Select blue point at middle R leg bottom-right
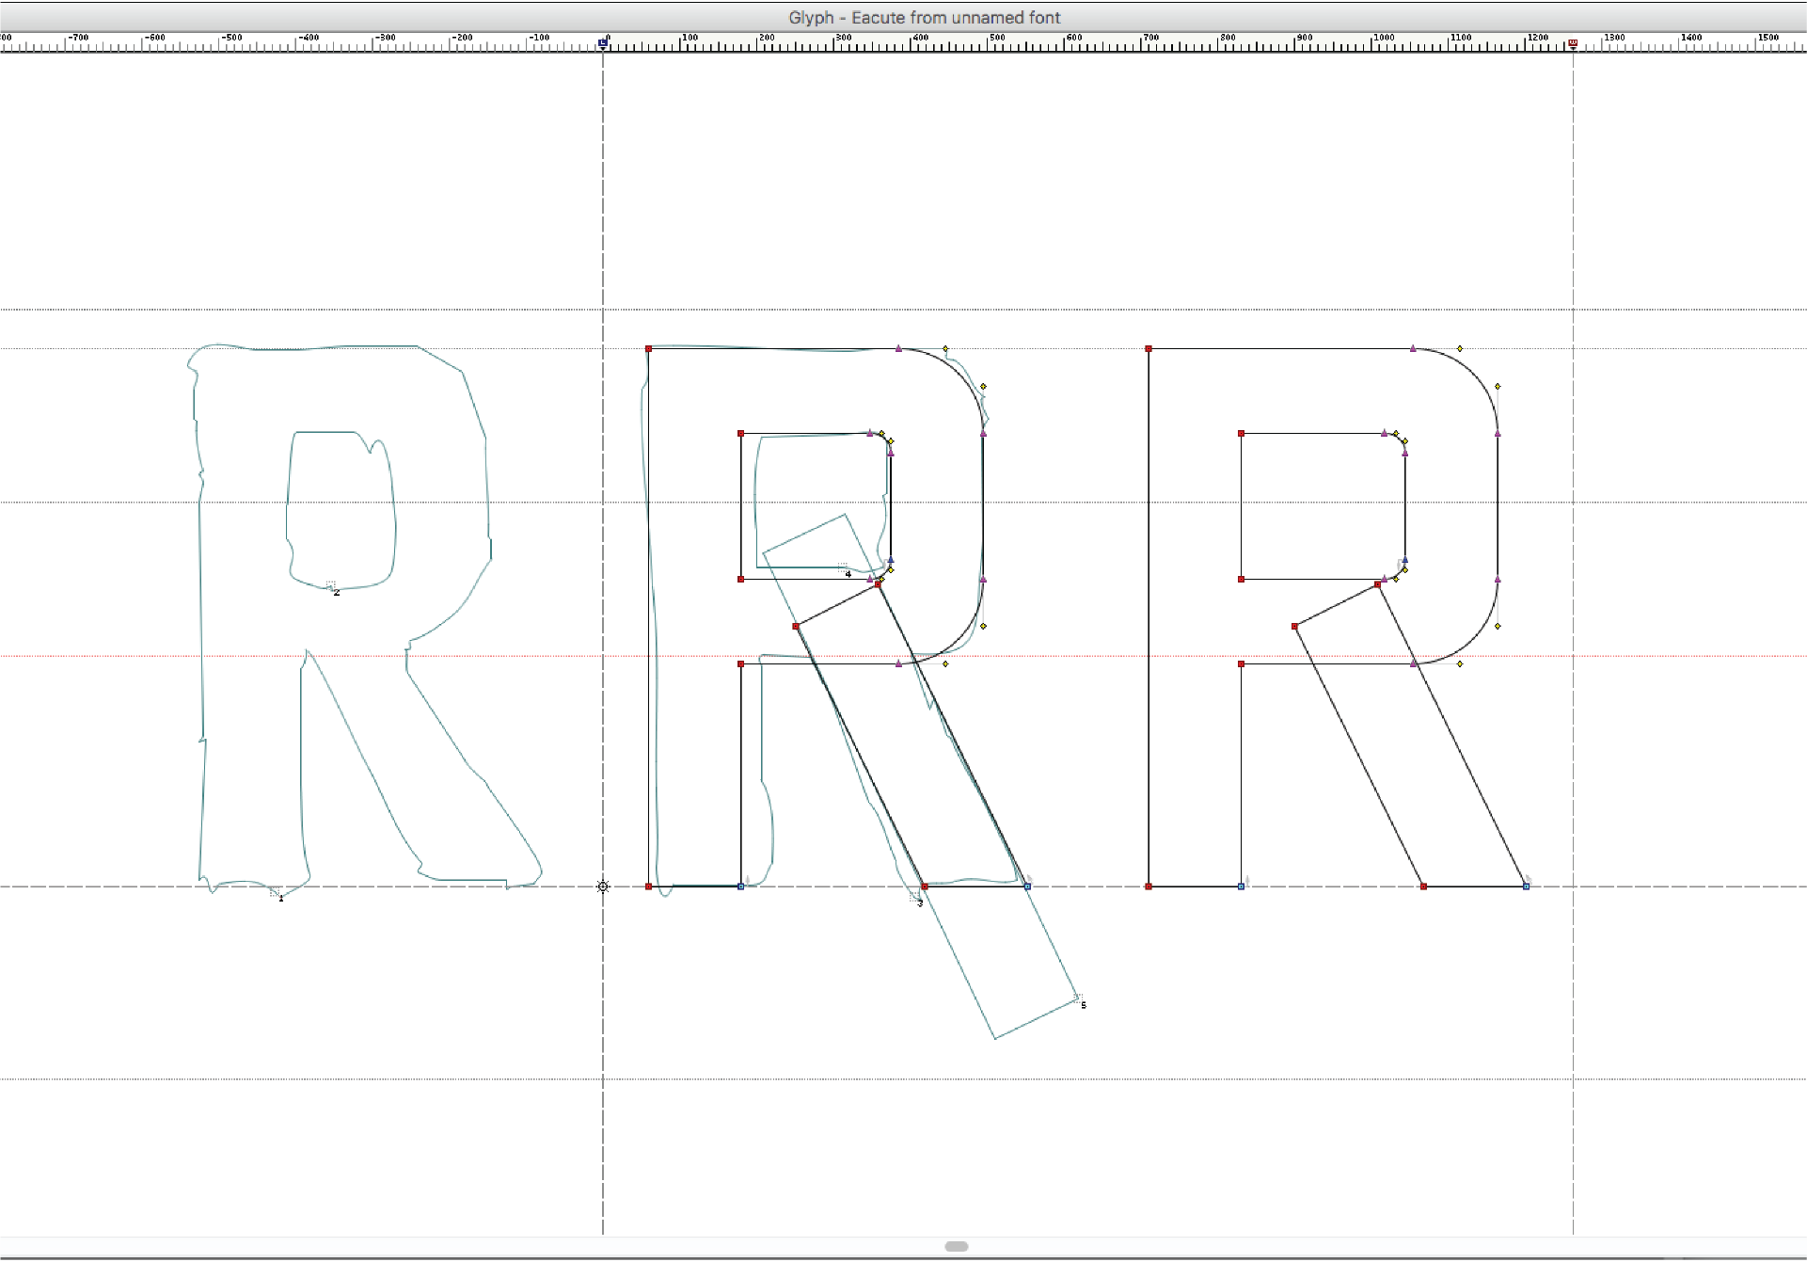This screenshot has width=1807, height=1262. (1027, 887)
